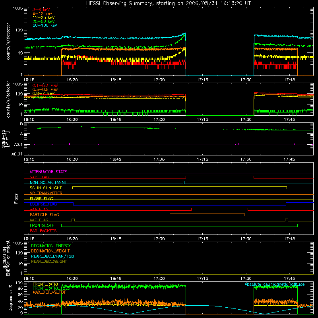This screenshot has height=318, width=318.
Task: Select the SC_TRANSMITTER flag label
Action: (x=46, y=193)
